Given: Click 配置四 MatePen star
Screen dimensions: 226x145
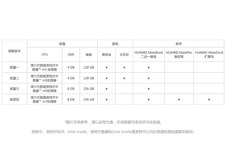Looking at the screenshot, I should pos(179,99).
